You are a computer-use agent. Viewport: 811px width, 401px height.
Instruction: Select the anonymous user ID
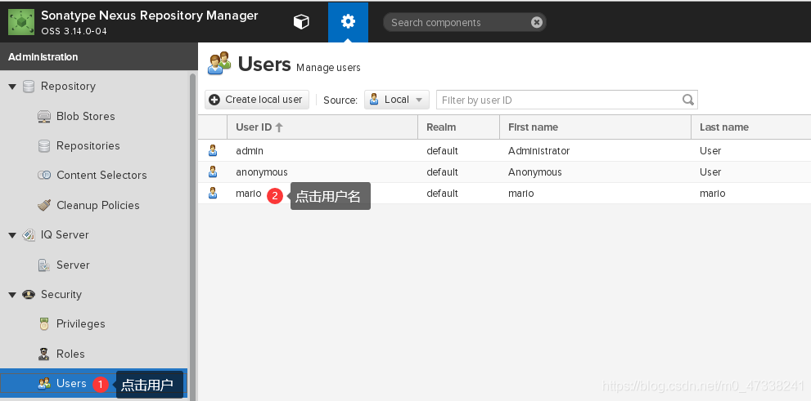(x=262, y=172)
